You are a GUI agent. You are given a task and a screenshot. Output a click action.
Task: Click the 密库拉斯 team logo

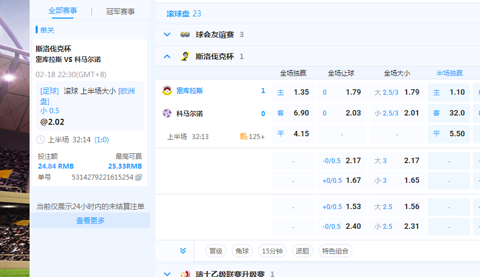tap(167, 91)
